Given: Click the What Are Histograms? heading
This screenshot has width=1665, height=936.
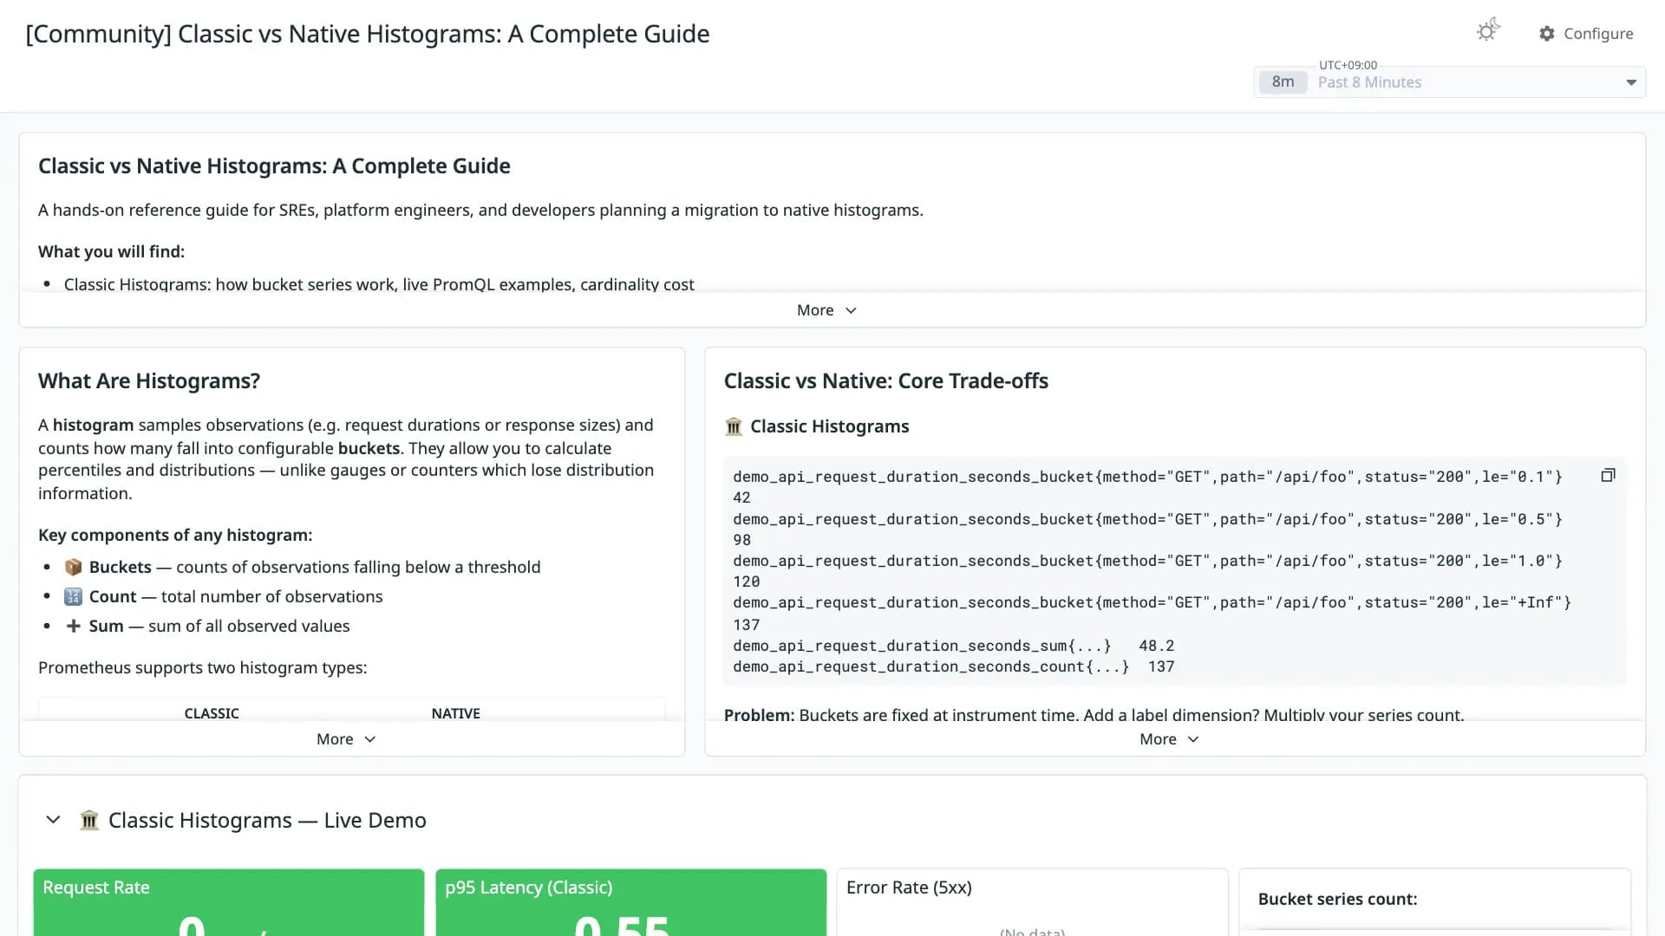Looking at the screenshot, I should 149,381.
